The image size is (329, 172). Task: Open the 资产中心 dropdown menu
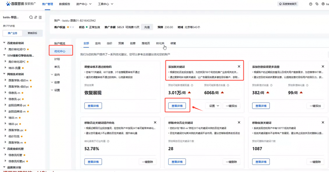(x=84, y=4)
